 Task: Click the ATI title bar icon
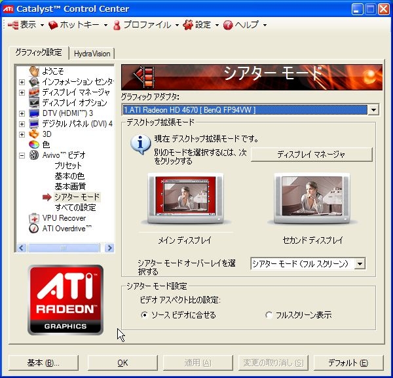point(8,9)
